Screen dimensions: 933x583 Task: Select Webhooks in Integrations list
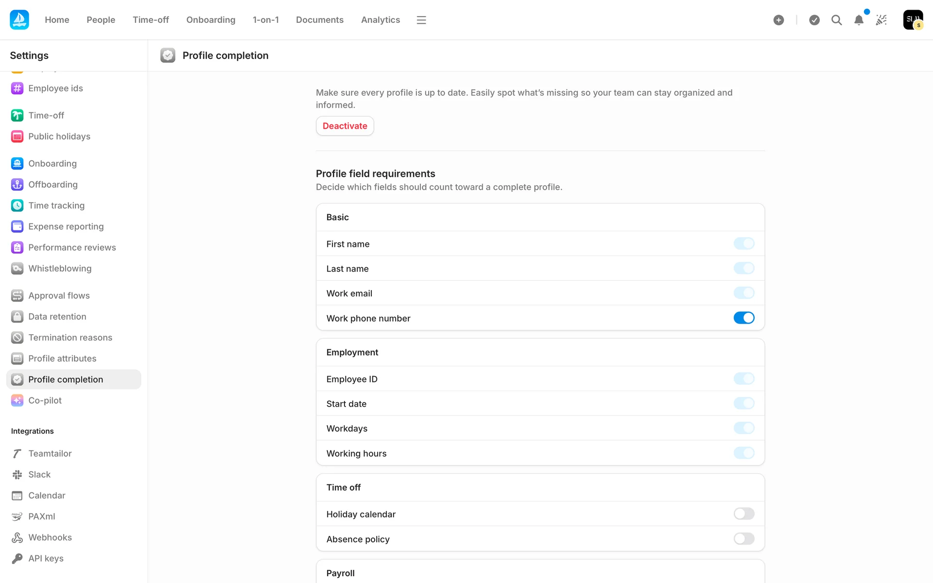coord(50,538)
